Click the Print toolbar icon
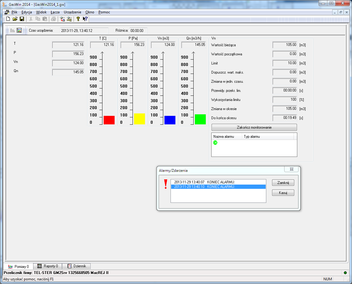This screenshot has height=284, width=352. pos(53,19)
